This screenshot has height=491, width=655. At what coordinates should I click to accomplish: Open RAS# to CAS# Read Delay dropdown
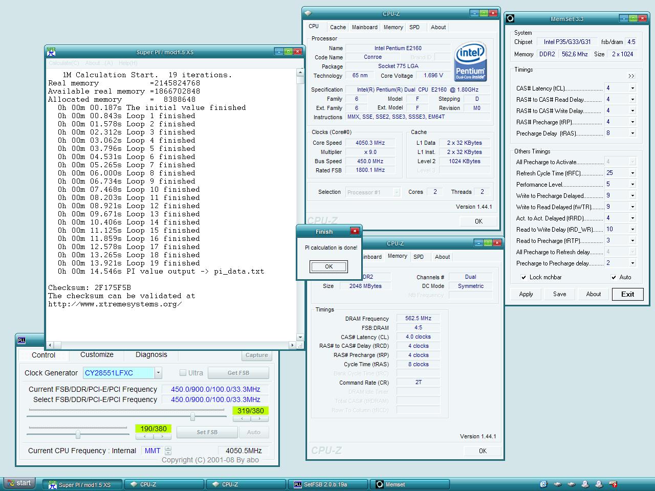coord(632,99)
